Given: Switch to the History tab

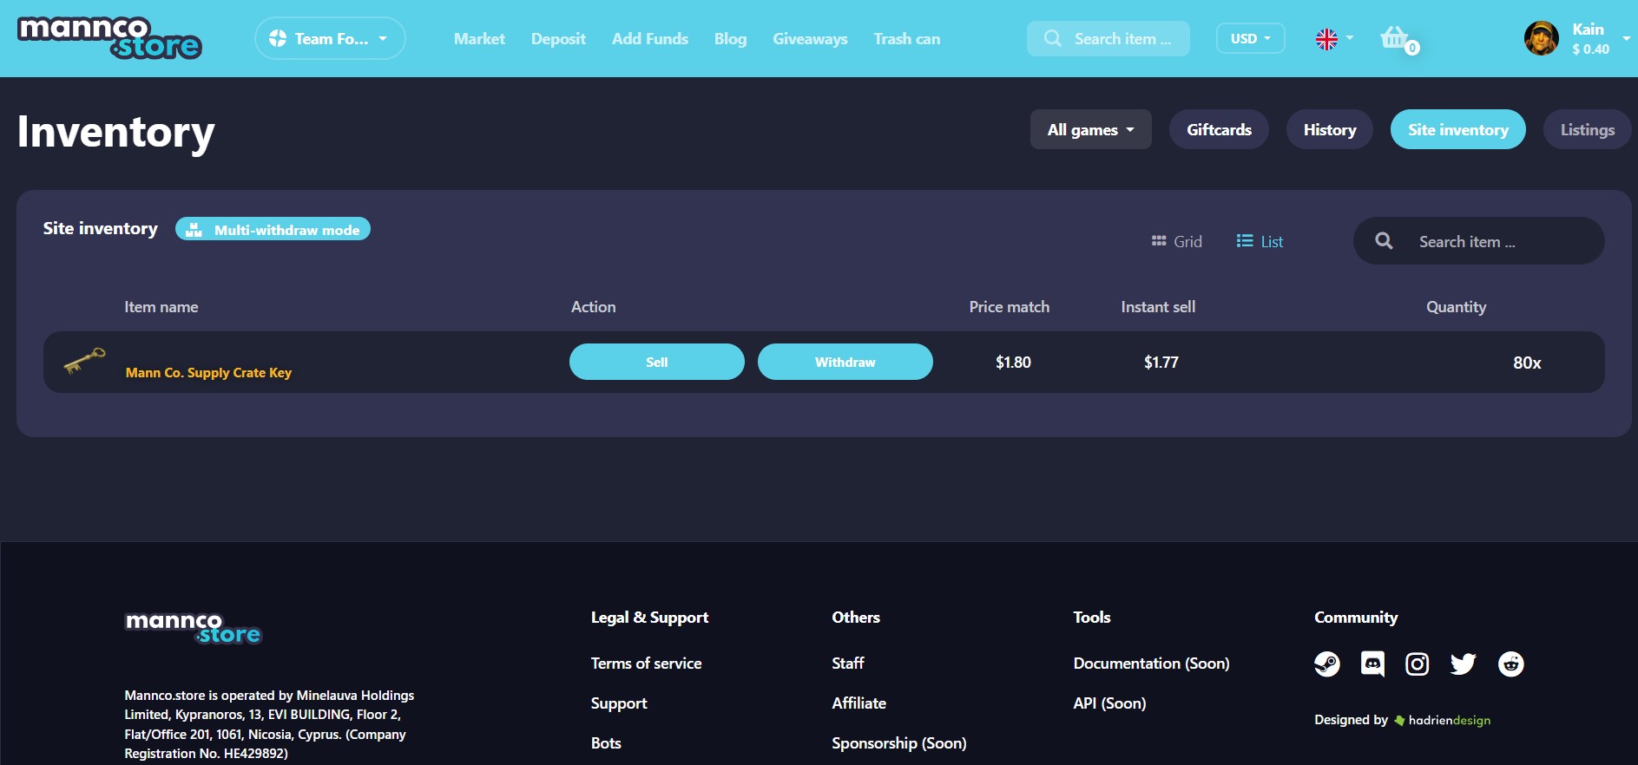Looking at the screenshot, I should pyautogui.click(x=1330, y=129).
